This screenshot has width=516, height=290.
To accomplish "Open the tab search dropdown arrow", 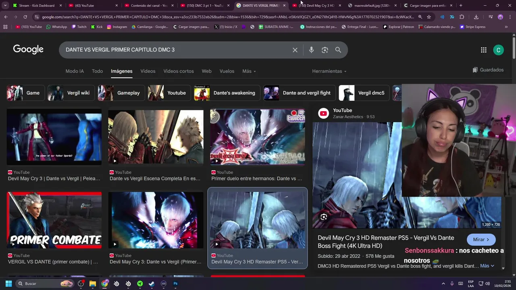I will (5, 6).
